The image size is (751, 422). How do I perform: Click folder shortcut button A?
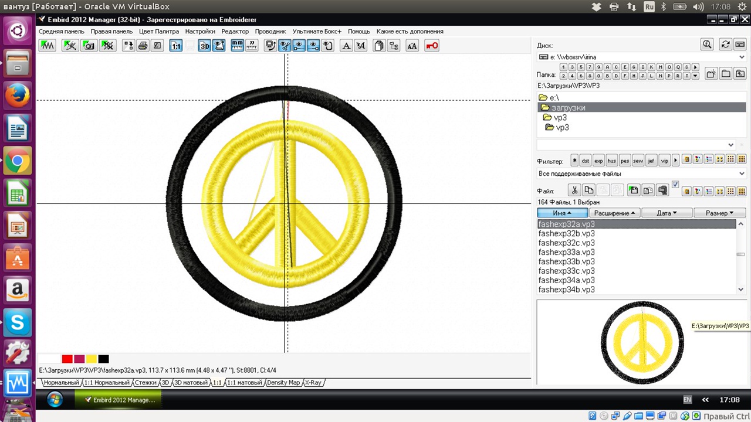pyautogui.click(x=607, y=67)
